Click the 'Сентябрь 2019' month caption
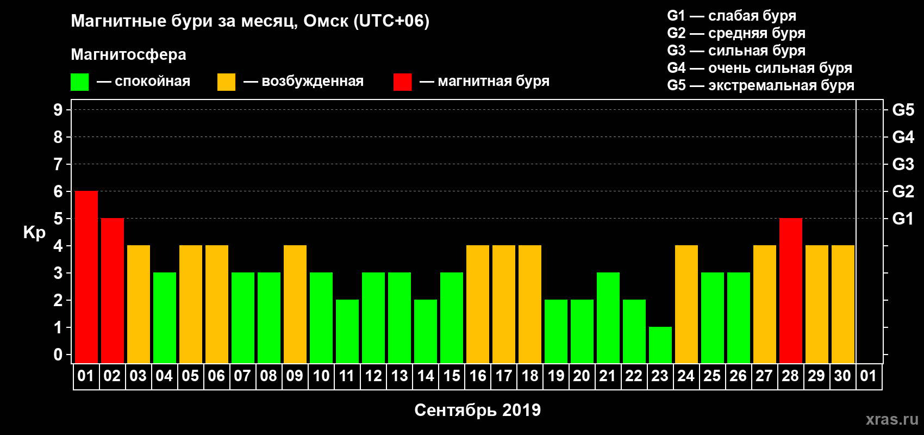This screenshot has width=924, height=435. 478,410
